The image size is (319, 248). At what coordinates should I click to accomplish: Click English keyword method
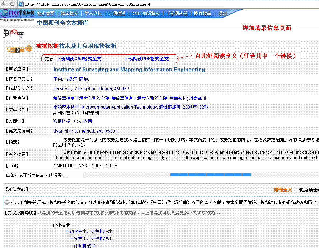coord(86,131)
